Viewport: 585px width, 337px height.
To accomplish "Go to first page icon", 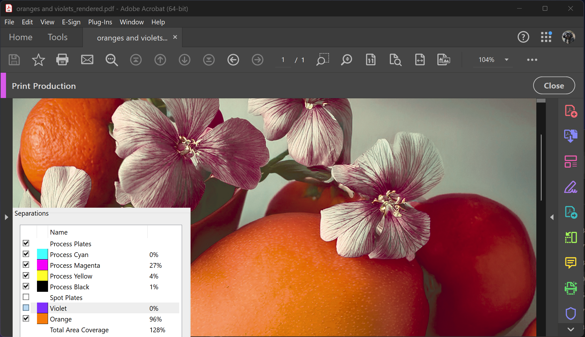I will click(x=136, y=60).
